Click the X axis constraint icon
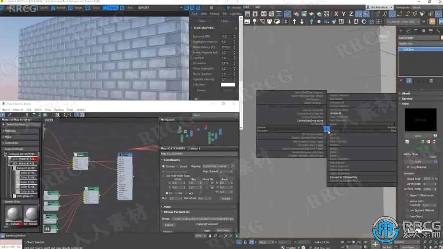This screenshot has width=443, height=249. coord(336,14)
